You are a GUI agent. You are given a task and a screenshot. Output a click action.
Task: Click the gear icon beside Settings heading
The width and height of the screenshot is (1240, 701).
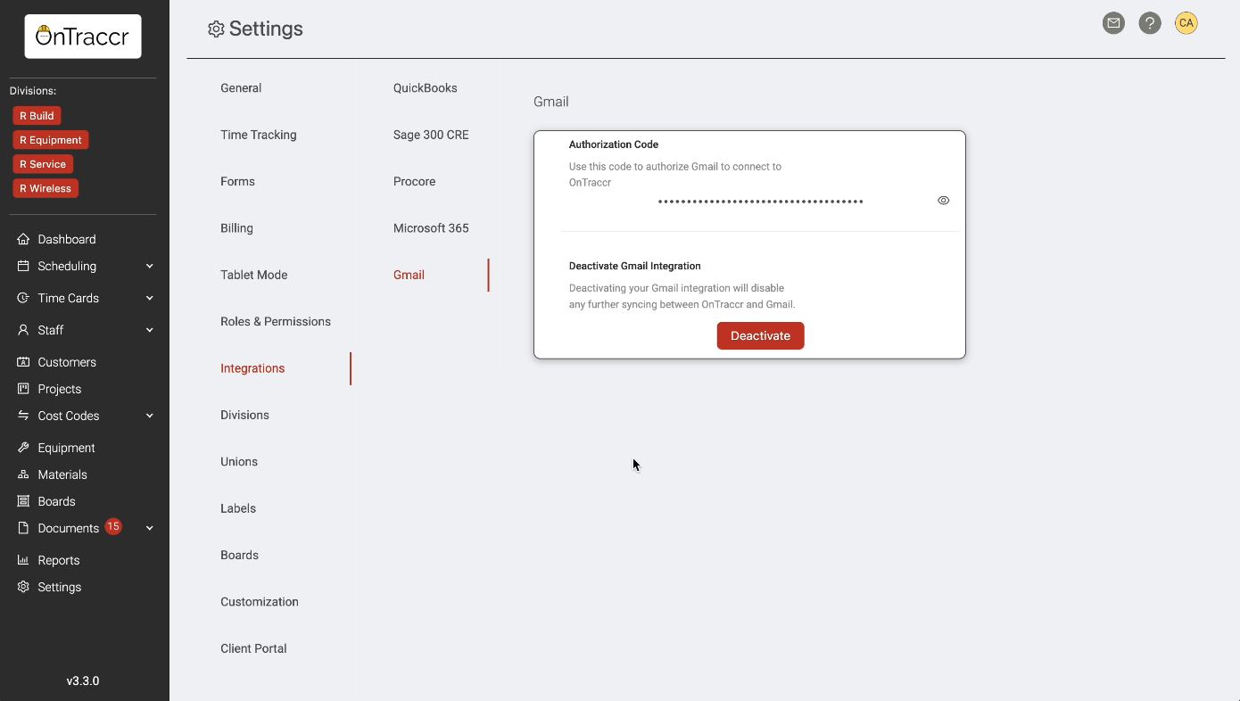216,29
